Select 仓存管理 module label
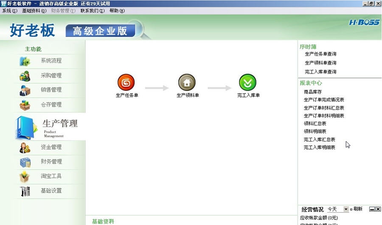 [51, 105]
